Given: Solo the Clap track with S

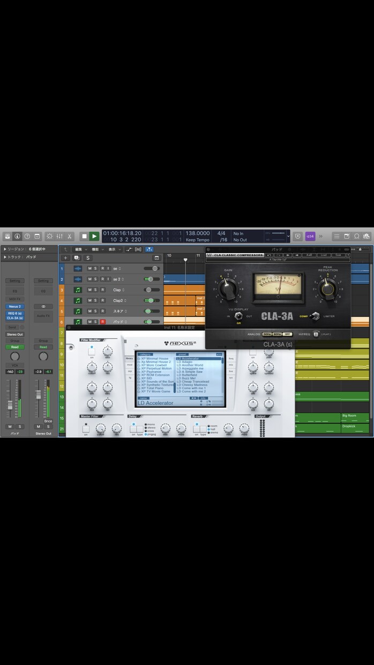Looking at the screenshot, I should [x=96, y=290].
